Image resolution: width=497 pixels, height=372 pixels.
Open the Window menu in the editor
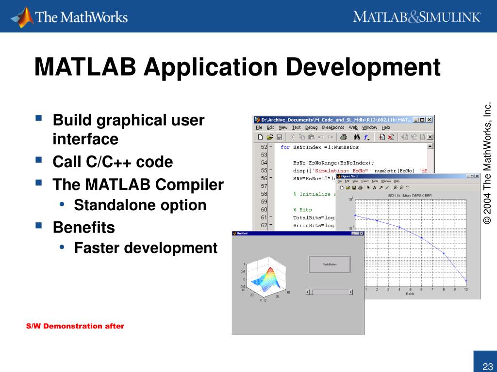(x=369, y=127)
